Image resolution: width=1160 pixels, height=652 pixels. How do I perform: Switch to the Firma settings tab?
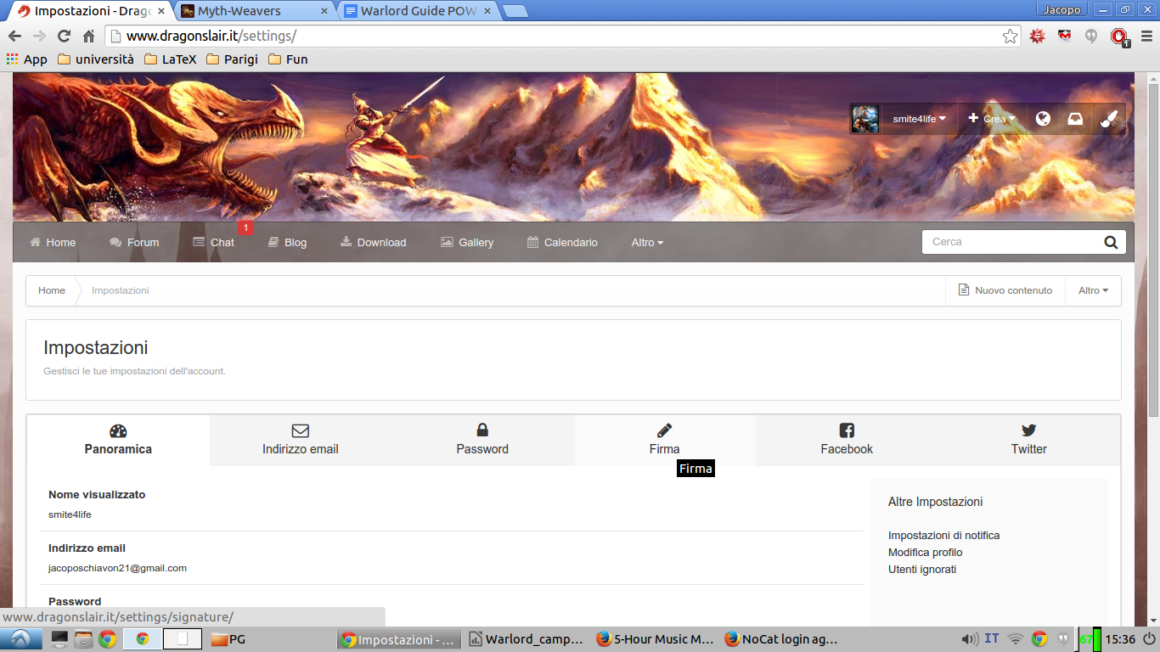coord(664,440)
